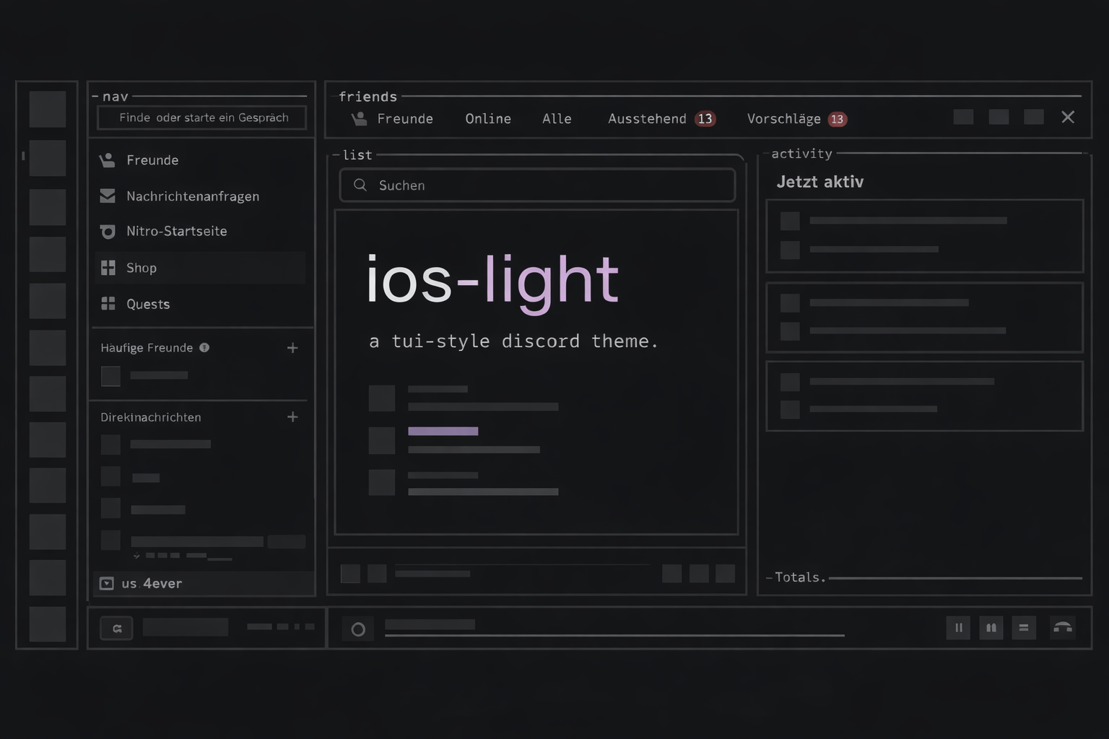Open the us 4ever conversation
This screenshot has height=739, width=1109.
point(204,583)
